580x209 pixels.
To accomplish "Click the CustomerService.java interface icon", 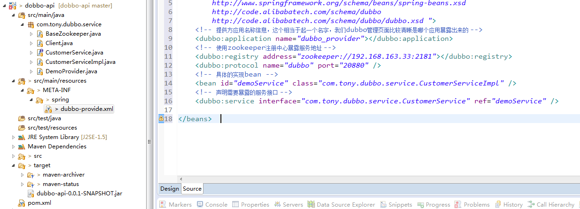I will click(40, 53).
